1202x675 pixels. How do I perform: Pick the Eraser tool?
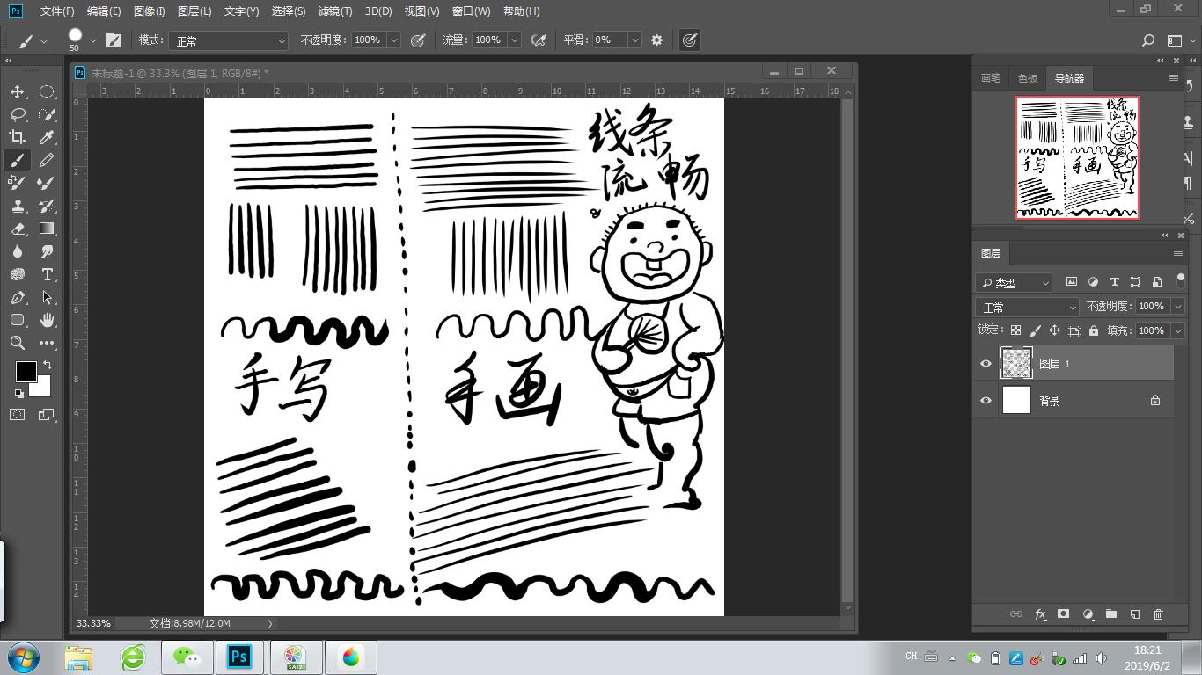coord(17,229)
